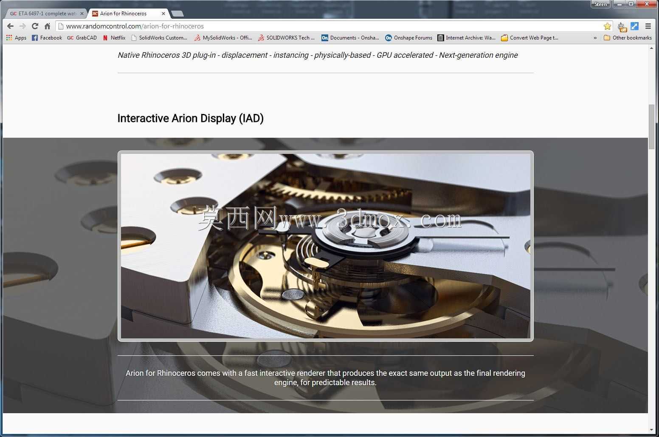Open the Chrome hamburger menu
This screenshot has height=437, width=659.
click(648, 26)
